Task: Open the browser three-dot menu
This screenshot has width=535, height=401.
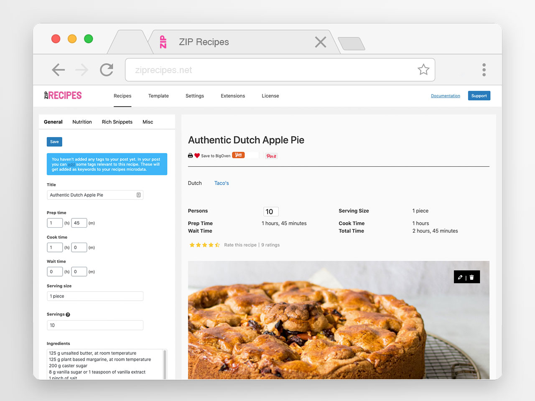Action: [484, 70]
